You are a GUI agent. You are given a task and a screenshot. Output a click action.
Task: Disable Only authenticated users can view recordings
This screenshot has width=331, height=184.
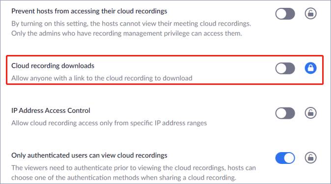(x=285, y=158)
